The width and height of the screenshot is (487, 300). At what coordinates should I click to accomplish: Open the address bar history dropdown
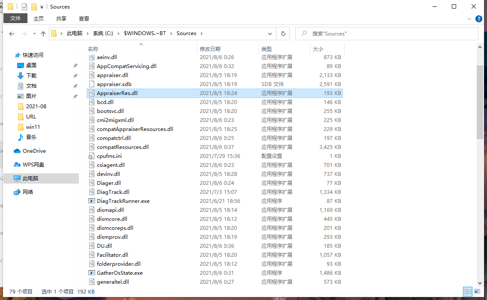pyautogui.click(x=270, y=33)
